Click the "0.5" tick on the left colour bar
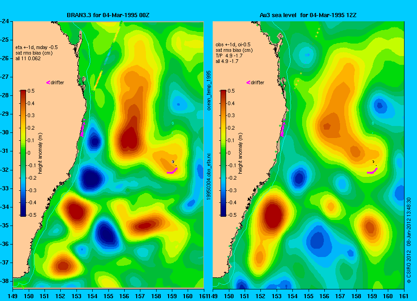The image size is (417, 301). tap(31, 91)
